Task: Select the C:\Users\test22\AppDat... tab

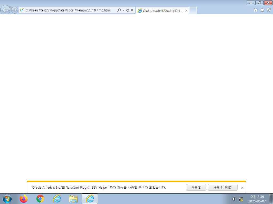Action: pos(163,11)
